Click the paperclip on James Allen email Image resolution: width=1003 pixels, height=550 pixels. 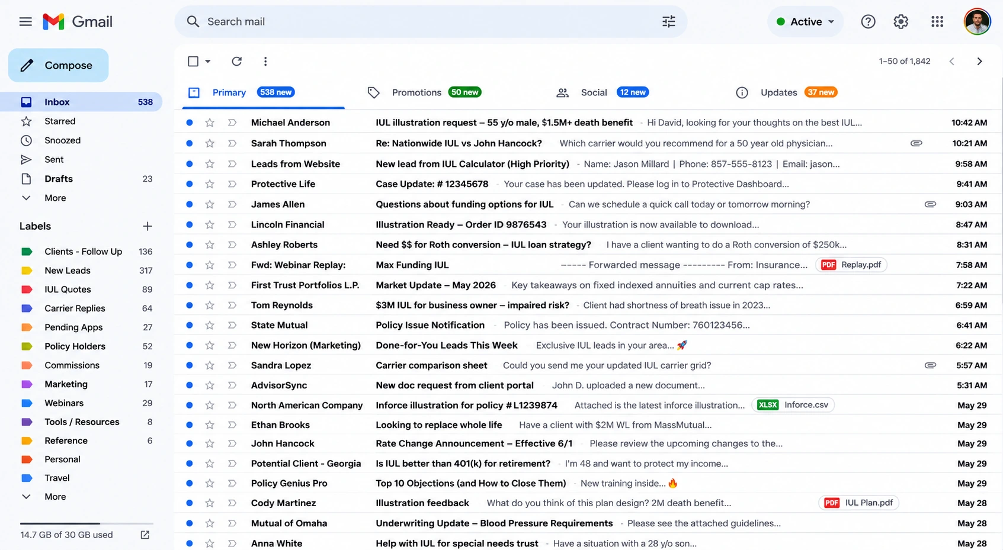[930, 204]
